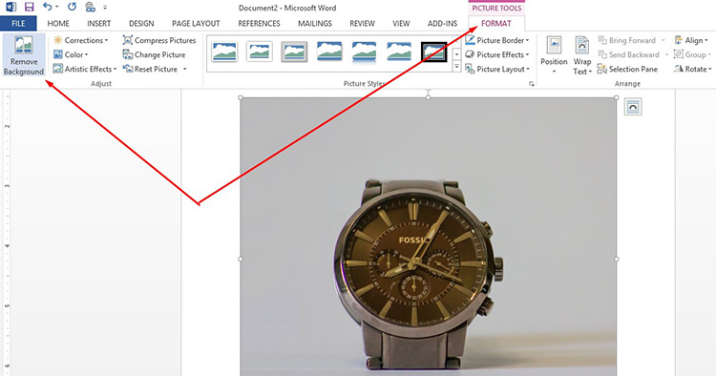Screen dimensions: 716x376
Task: Select the Compress Pictures icon
Action: pos(127,40)
